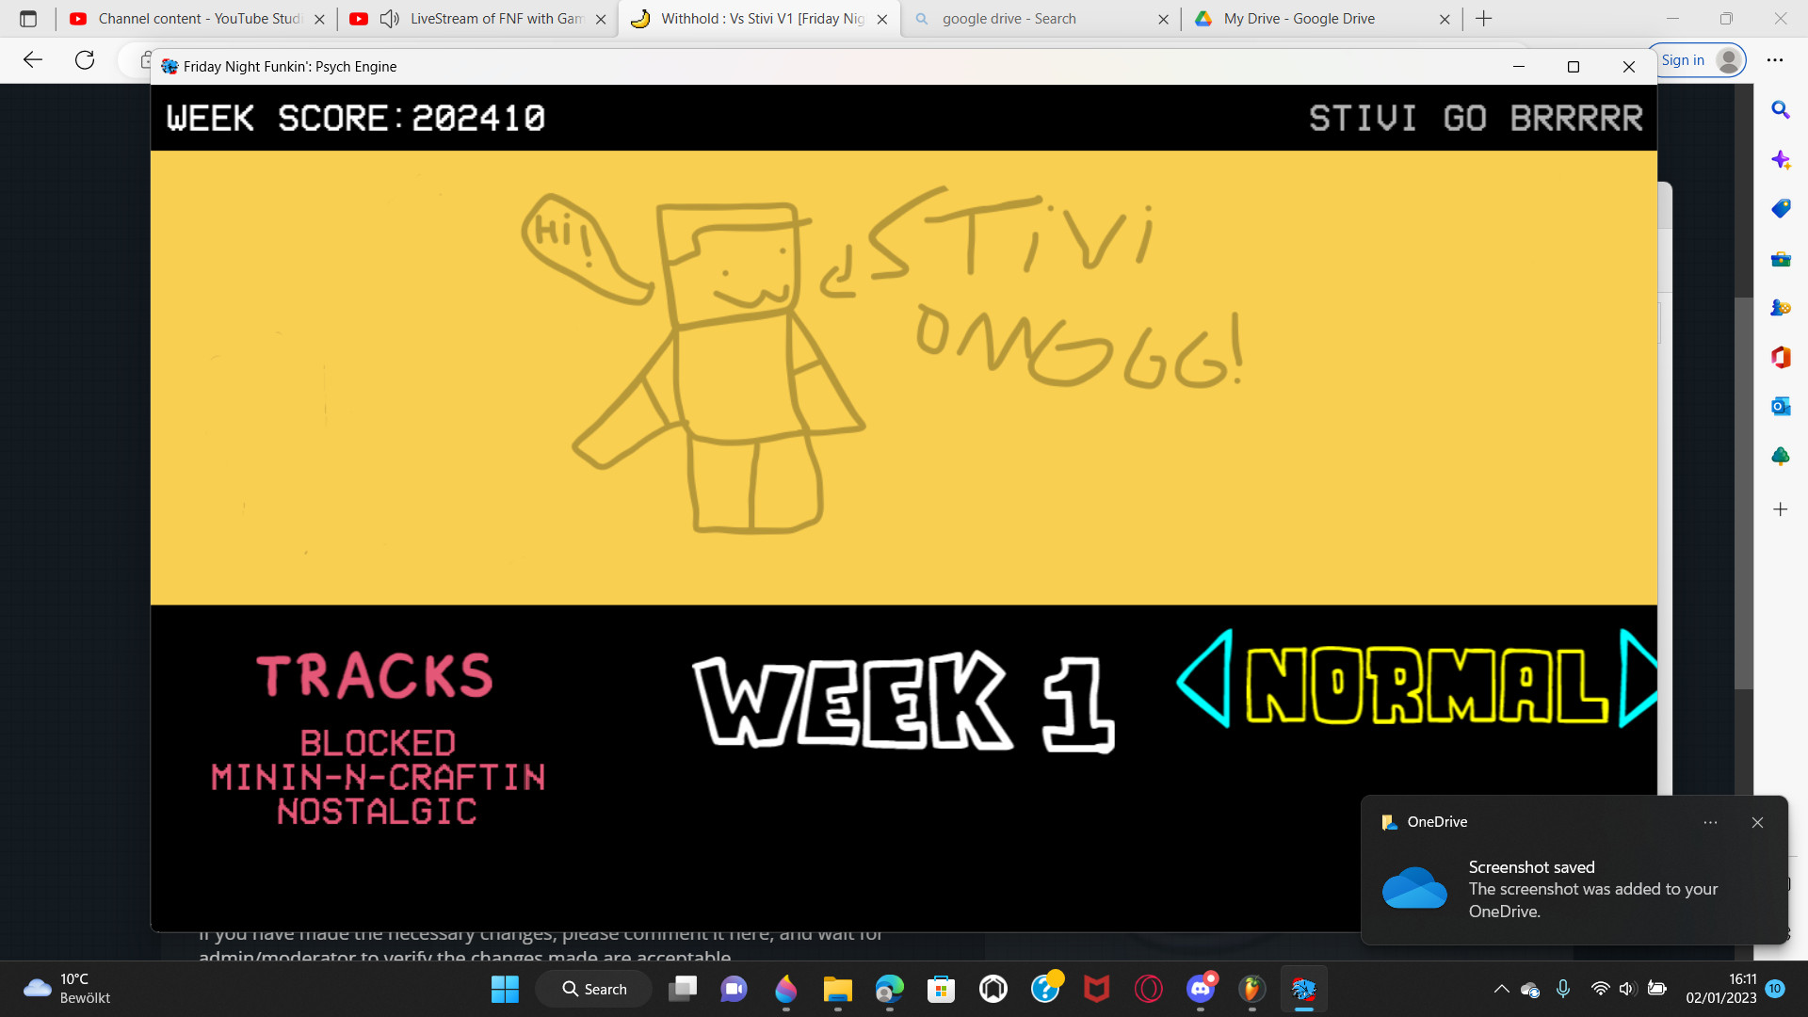
Task: Toggle Wi-Fi from the system tray
Action: 1600,989
